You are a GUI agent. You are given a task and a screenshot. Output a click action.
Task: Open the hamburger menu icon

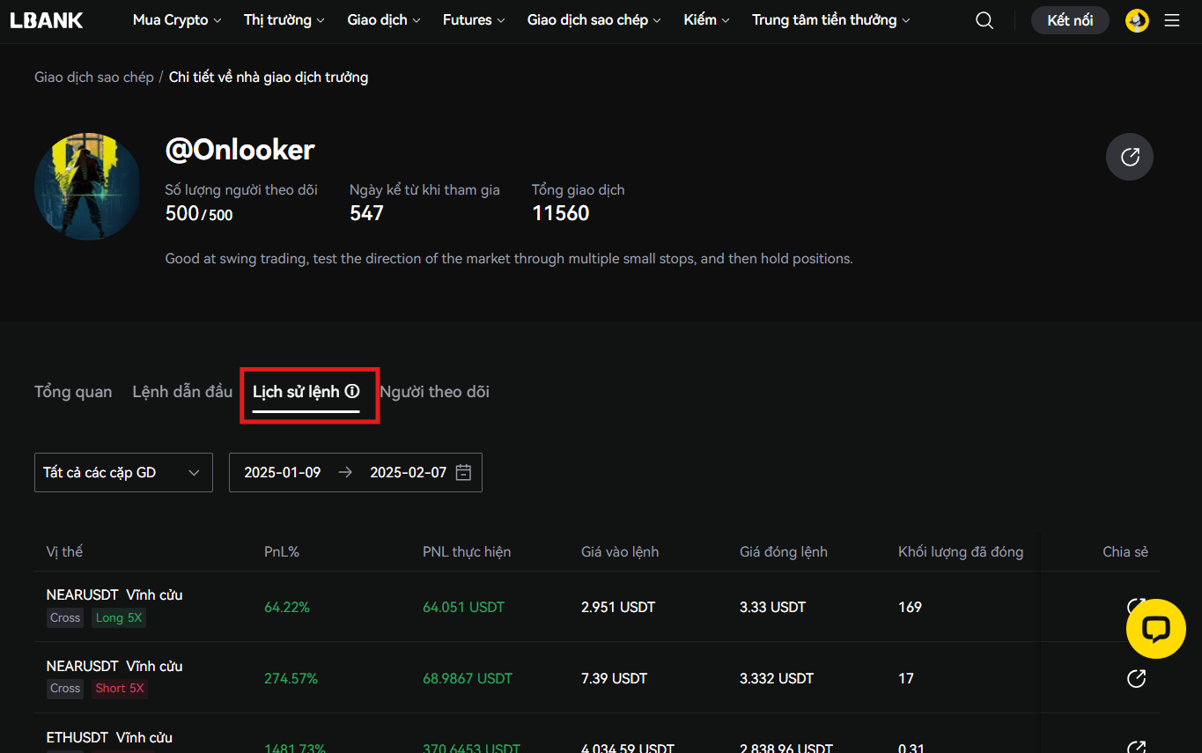[1172, 20]
